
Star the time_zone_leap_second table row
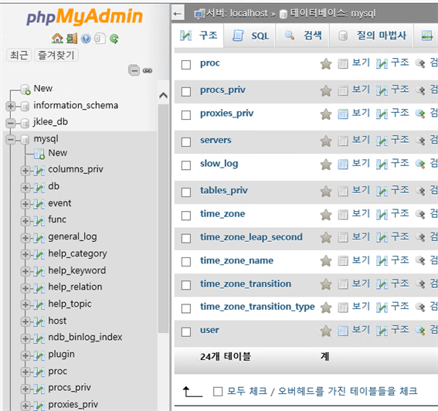pyautogui.click(x=326, y=238)
